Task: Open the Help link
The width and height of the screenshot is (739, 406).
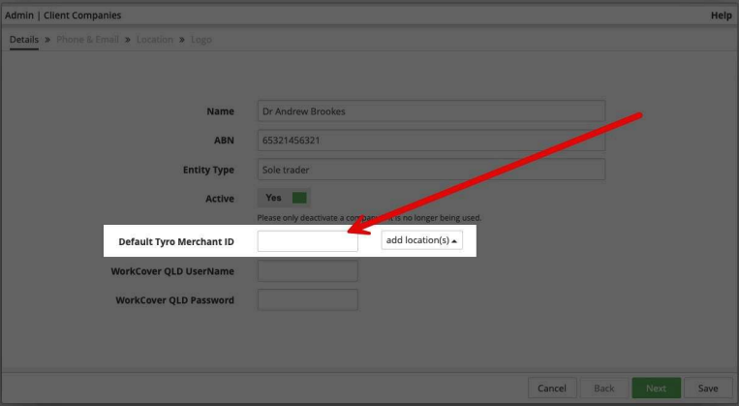Action: [x=722, y=16]
